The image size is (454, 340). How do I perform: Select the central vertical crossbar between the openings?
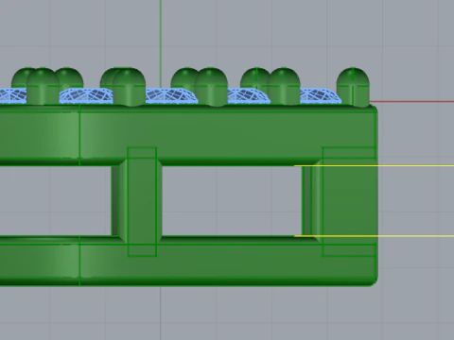click(141, 201)
